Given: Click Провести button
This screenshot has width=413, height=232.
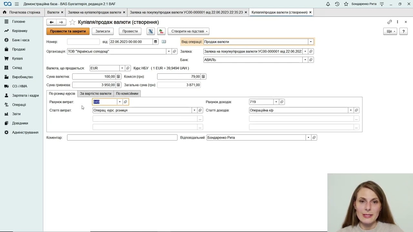Looking at the screenshot, I should pyautogui.click(x=130, y=31).
